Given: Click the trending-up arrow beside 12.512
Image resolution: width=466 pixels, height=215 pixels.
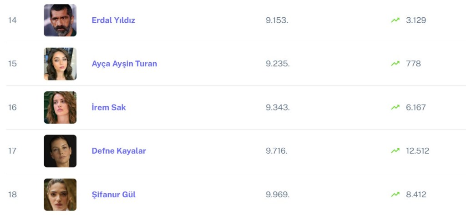Looking at the screenshot, I should (395, 151).
